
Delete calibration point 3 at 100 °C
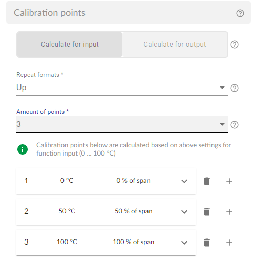(x=207, y=243)
